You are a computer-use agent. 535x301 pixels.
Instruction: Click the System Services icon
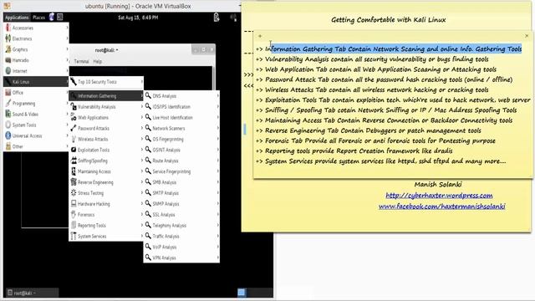74,236
